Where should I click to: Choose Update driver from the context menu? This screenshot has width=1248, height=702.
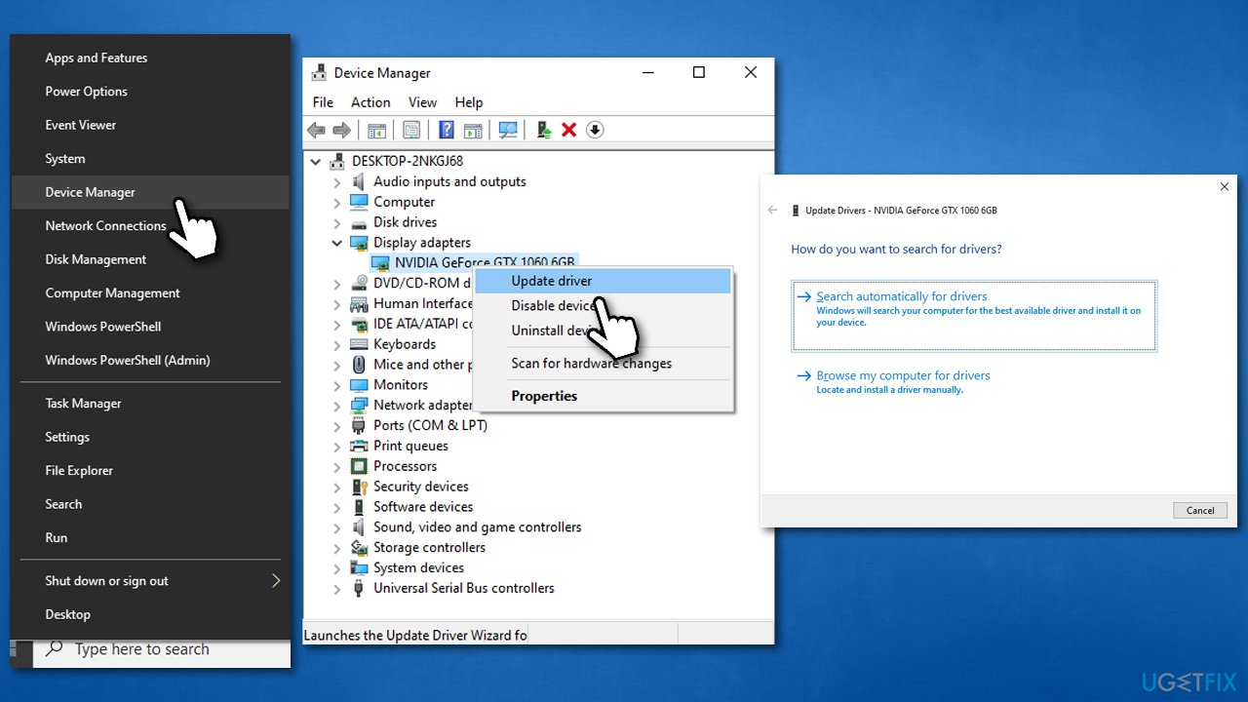[x=552, y=280]
